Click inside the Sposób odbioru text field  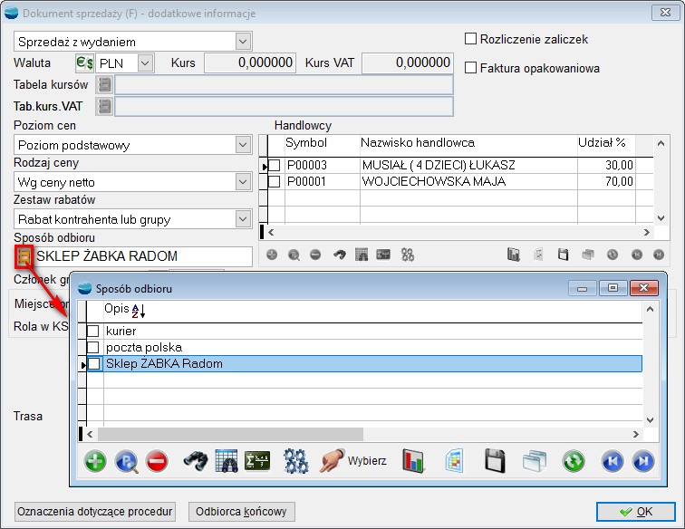coord(143,256)
